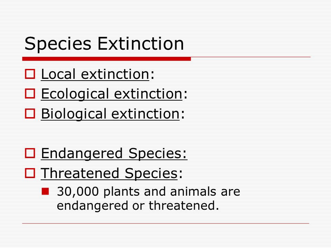Click the underlined Biological extinction term

click(x=110, y=114)
